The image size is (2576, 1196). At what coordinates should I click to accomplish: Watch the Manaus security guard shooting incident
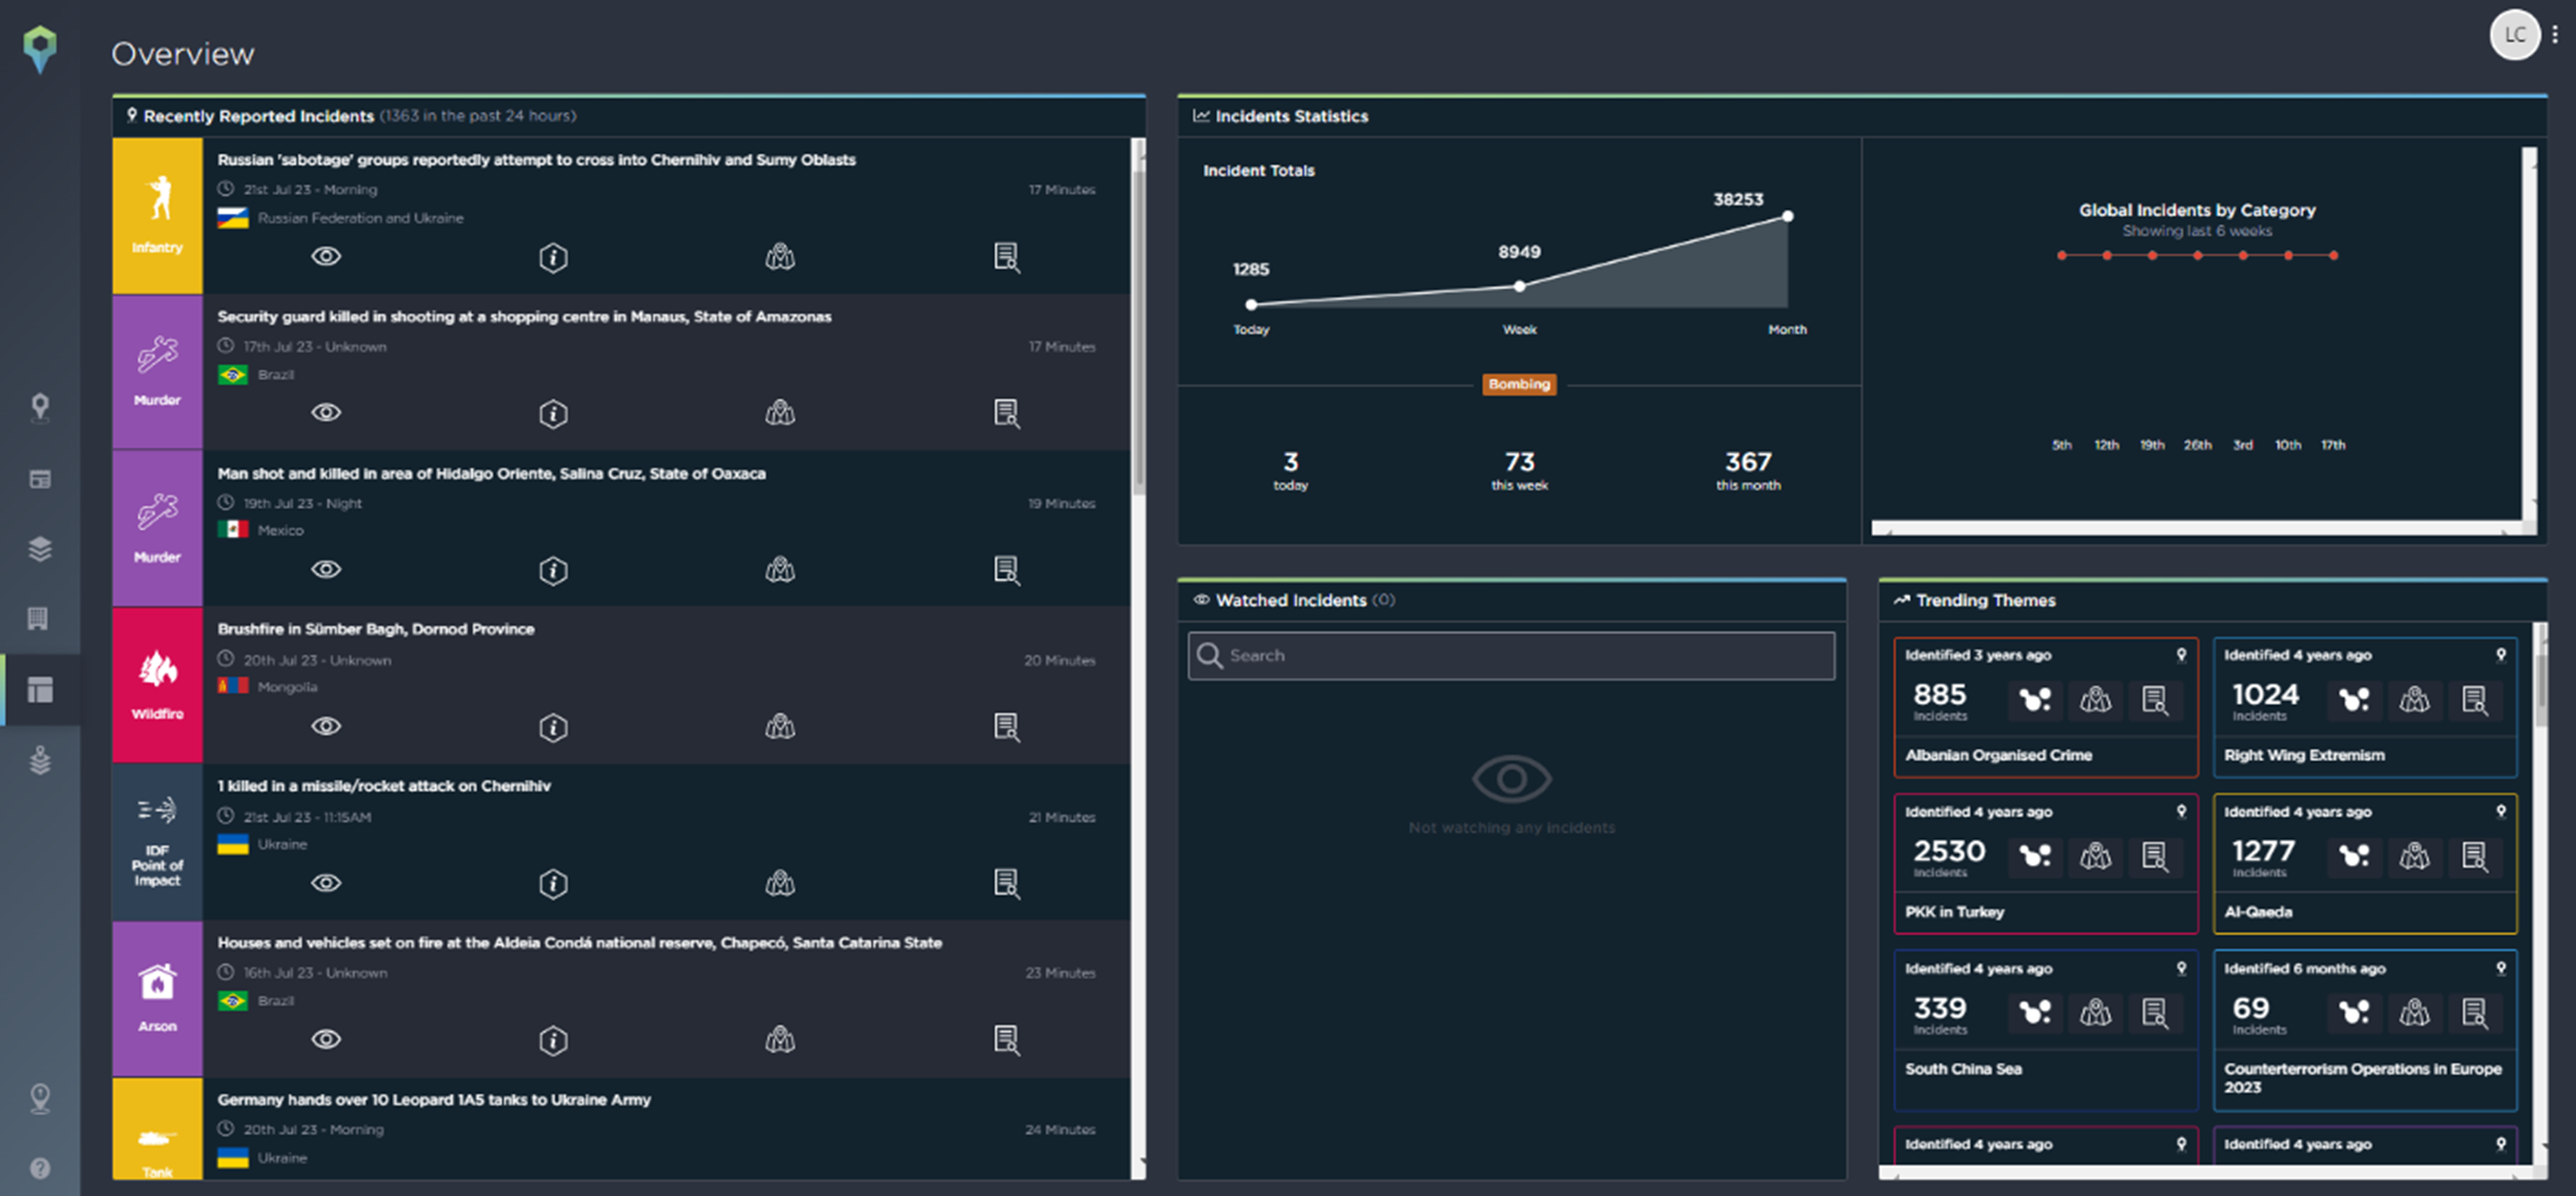click(x=326, y=413)
